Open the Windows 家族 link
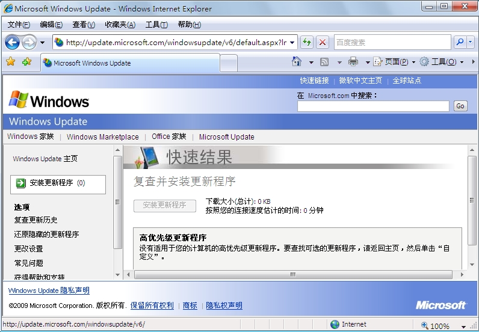 pyautogui.click(x=31, y=136)
